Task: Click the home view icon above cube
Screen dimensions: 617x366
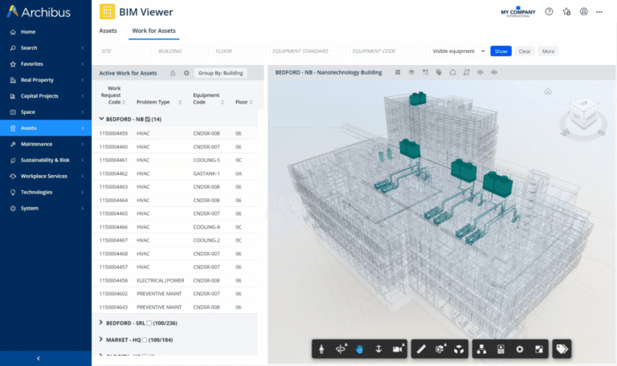Action: 548,91
